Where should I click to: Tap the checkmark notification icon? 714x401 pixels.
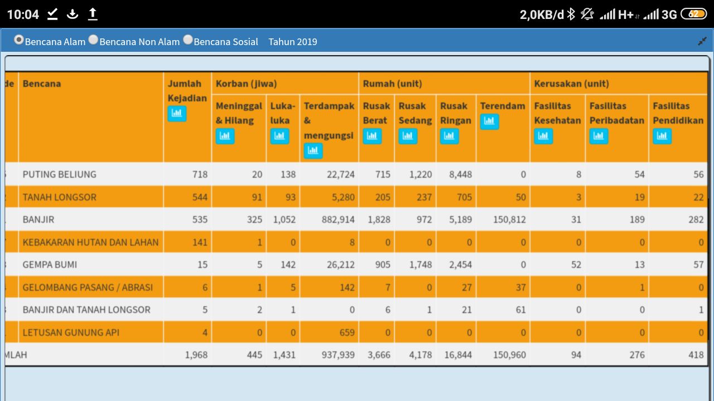coord(52,14)
